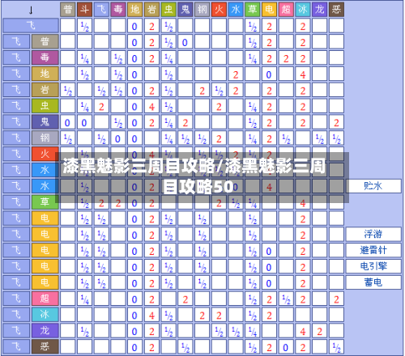Select the 电 label in the 电引擎 row
The width and height of the screenshot is (405, 356).
[45, 266]
